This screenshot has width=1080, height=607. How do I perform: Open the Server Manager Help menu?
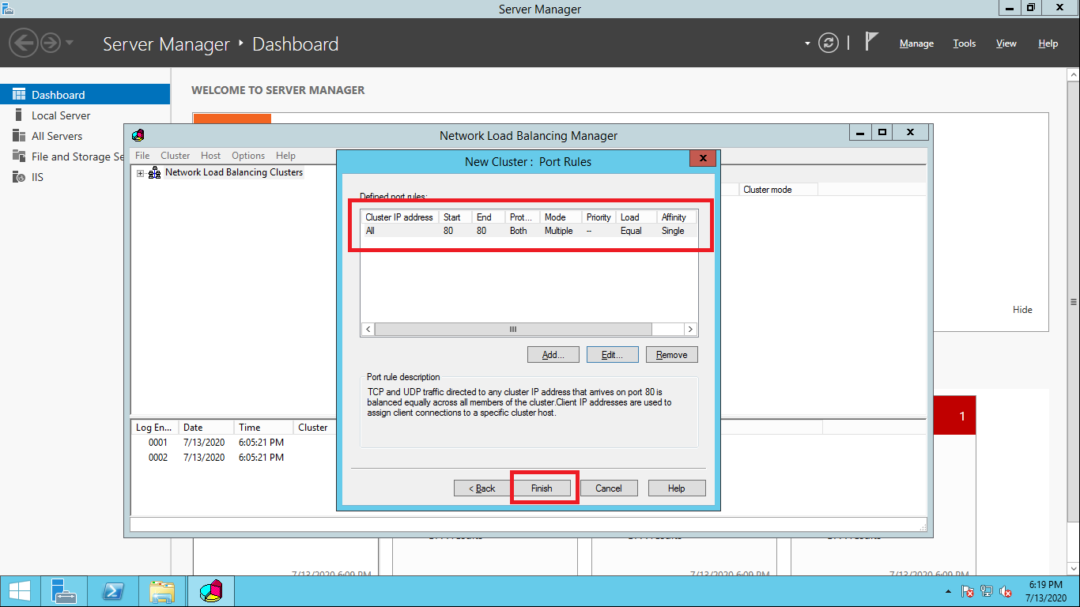1048,43
